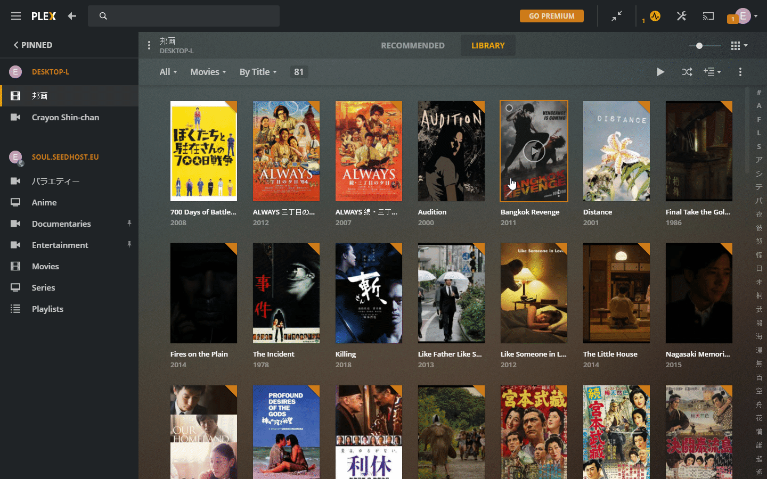The height and width of the screenshot is (479, 767).
Task: Jump to letter L in index
Action: [759, 133]
